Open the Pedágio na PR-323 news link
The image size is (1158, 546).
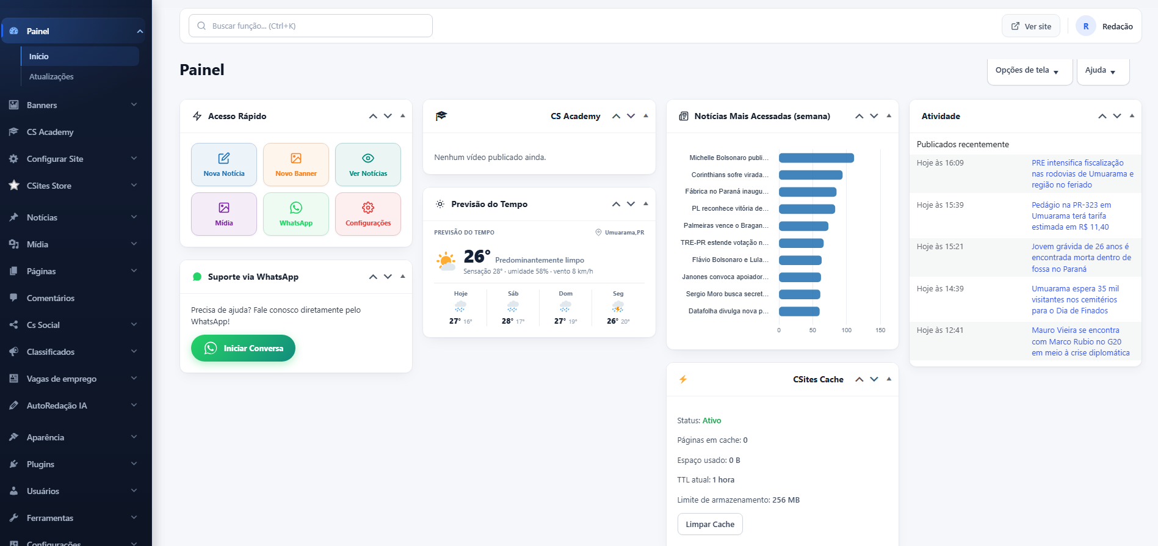coord(1071,216)
